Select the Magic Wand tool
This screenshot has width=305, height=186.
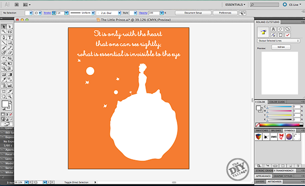click(x=4, y=32)
